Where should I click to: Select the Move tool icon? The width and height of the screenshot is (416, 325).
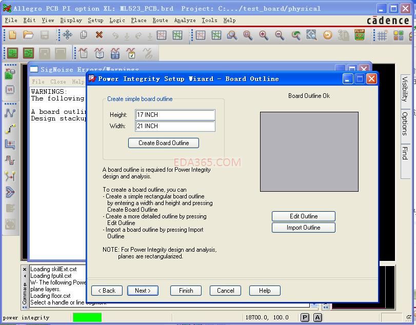(x=67, y=35)
